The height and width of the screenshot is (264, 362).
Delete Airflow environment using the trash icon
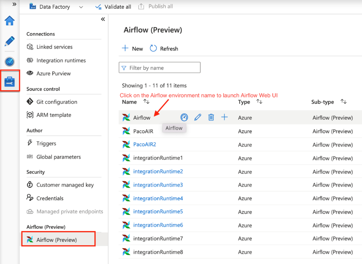pyautogui.click(x=211, y=117)
